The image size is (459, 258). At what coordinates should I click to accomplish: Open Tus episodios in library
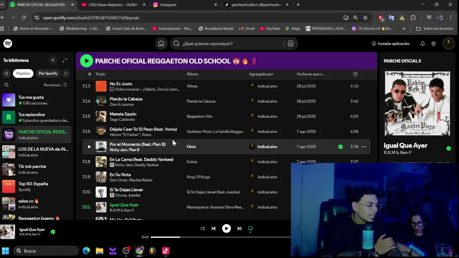tap(37, 117)
